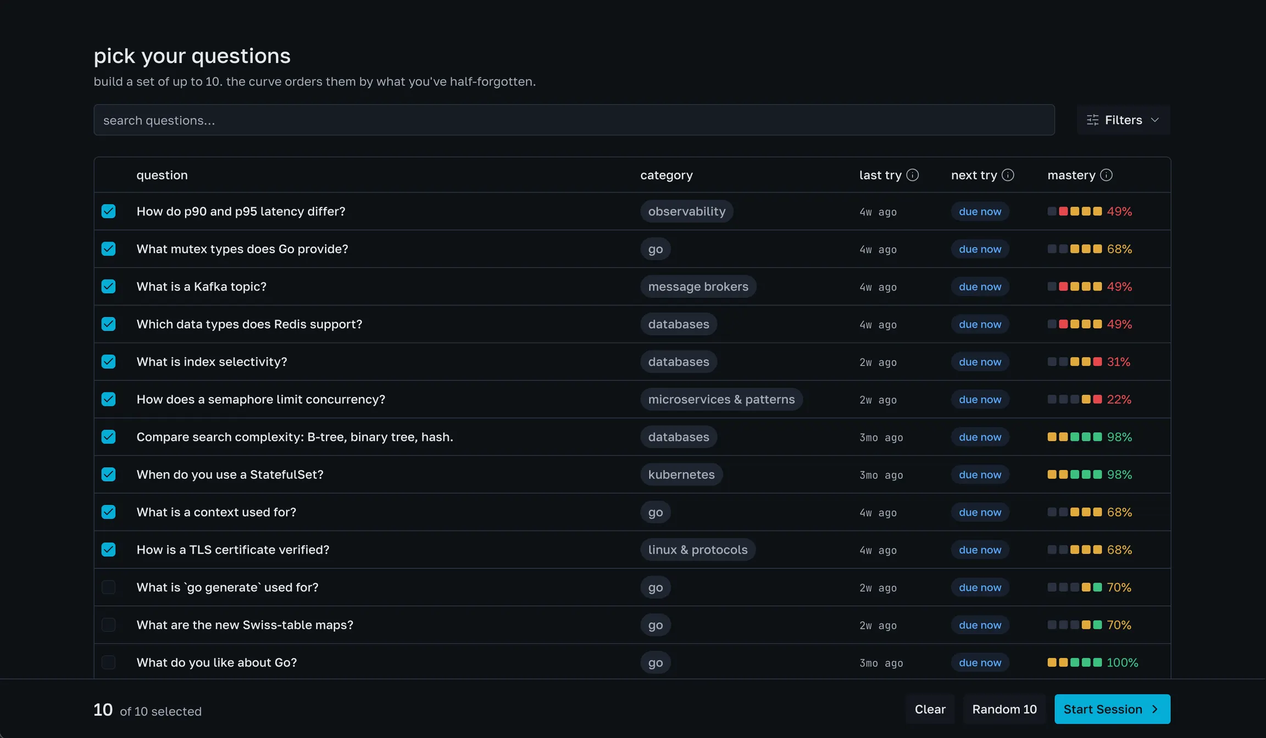Click the kubernetes category tag
The width and height of the screenshot is (1266, 738).
pos(681,474)
